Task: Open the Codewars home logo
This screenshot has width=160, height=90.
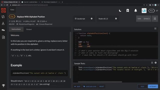Action: pyautogui.click(x=3, y=10)
